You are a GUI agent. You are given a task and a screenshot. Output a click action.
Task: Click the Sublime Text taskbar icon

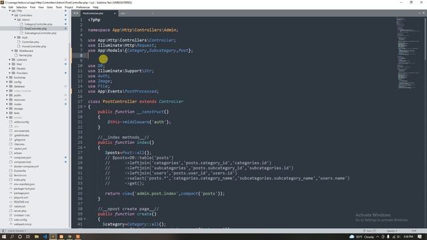click(x=53, y=237)
